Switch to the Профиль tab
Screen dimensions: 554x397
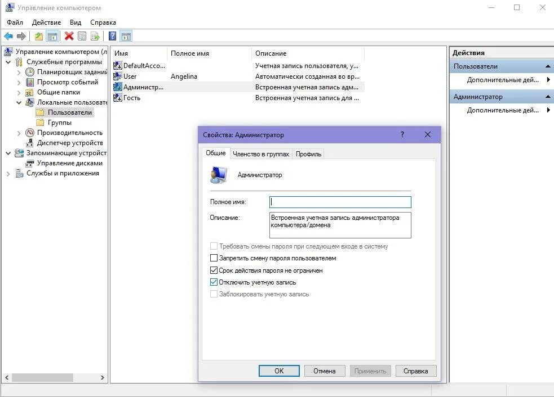[x=308, y=154]
